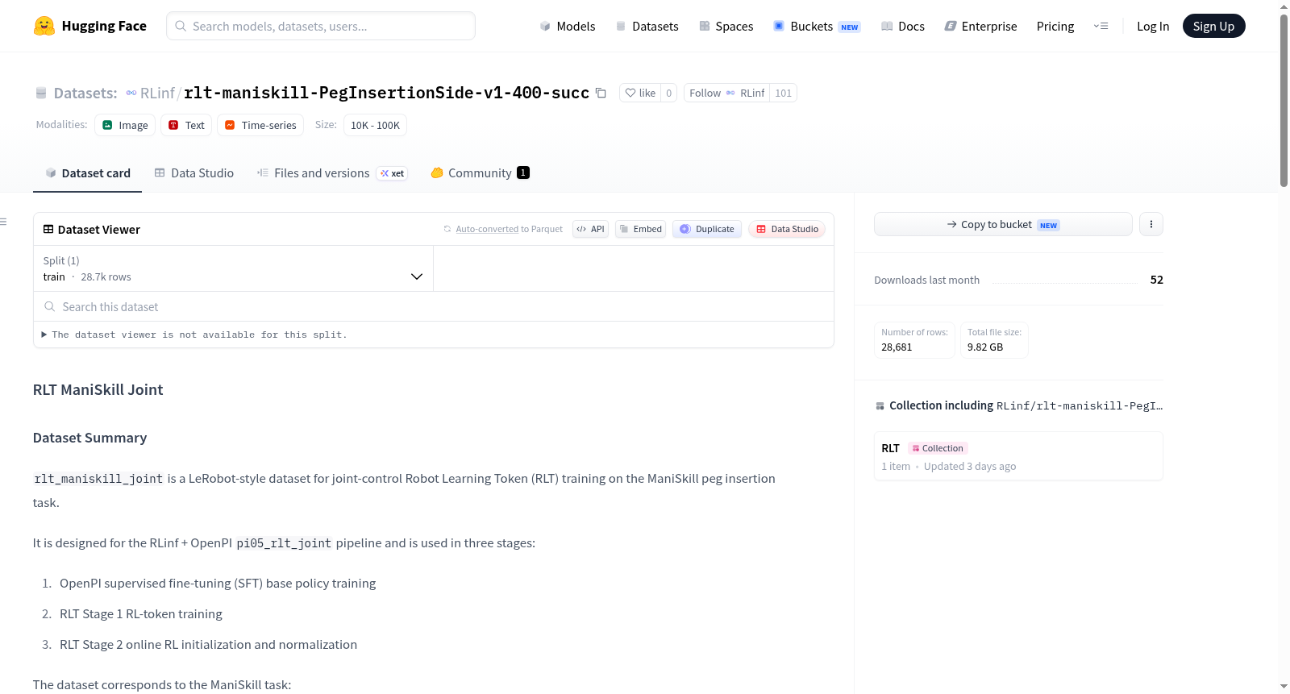
Task: Click the like count number
Action: [x=668, y=93]
